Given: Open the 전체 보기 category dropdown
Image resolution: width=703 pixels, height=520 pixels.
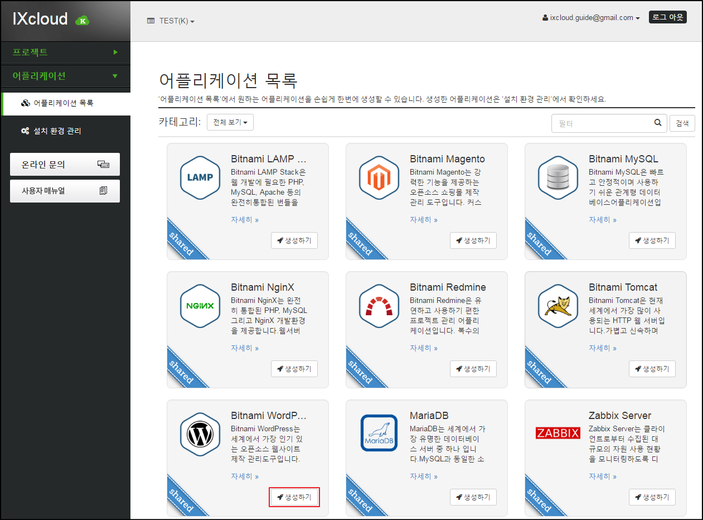Looking at the screenshot, I should 230,122.
